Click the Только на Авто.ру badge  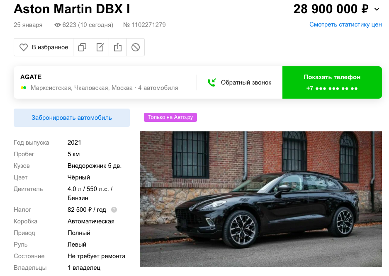(170, 117)
